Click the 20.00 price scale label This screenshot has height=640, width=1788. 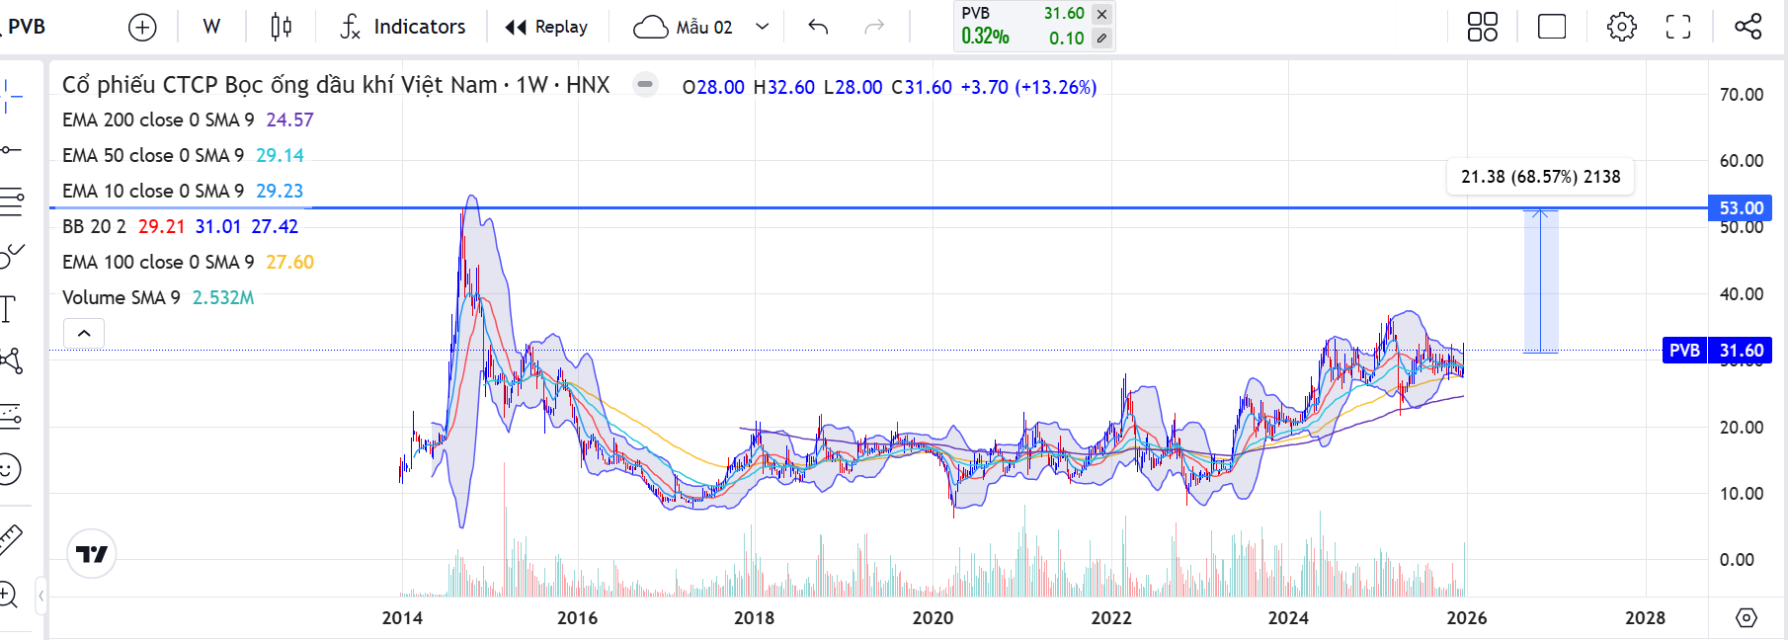(1741, 428)
